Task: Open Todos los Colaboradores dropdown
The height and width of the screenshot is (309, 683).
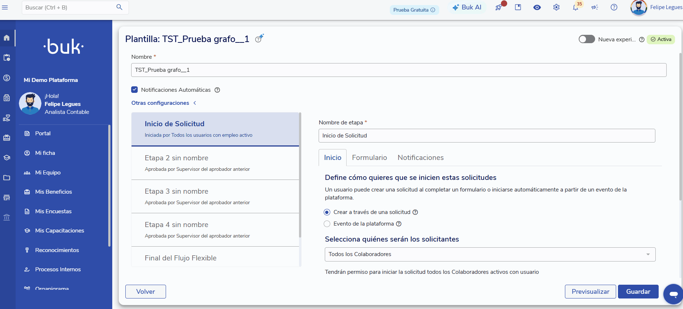Action: pos(490,254)
